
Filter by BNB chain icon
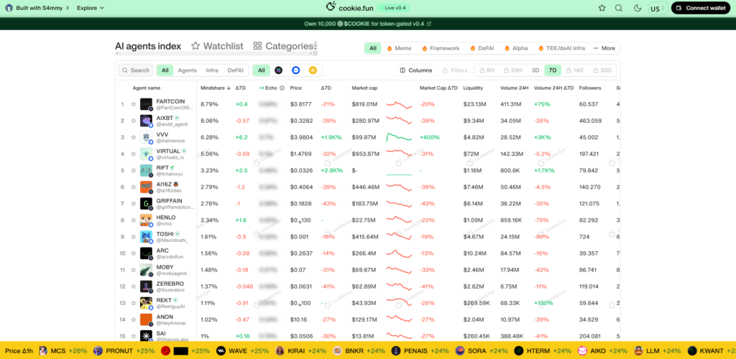point(313,70)
